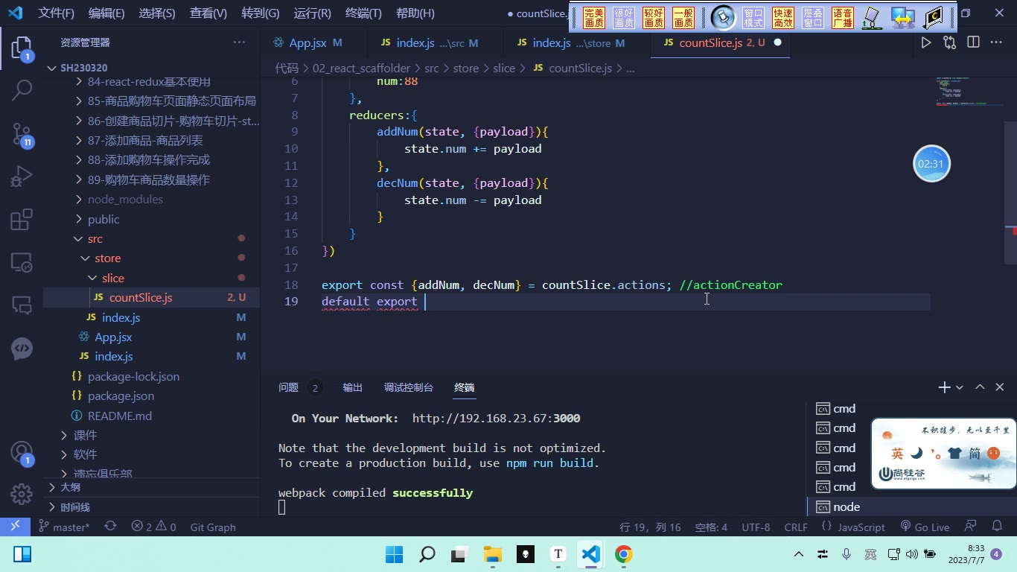Open the launch profile dropdown next to plus

[960, 387]
